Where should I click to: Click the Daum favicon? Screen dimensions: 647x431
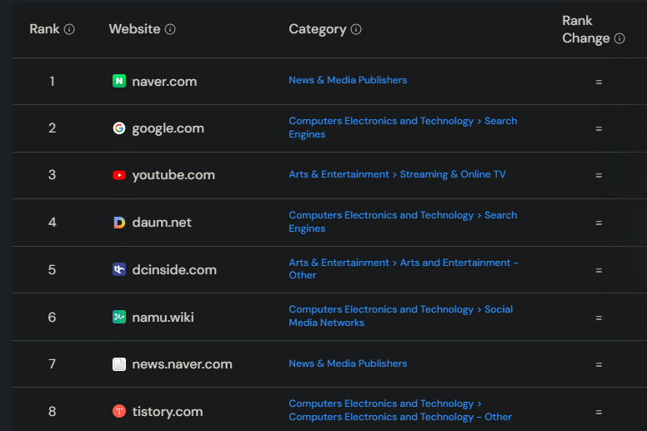pyautogui.click(x=119, y=223)
